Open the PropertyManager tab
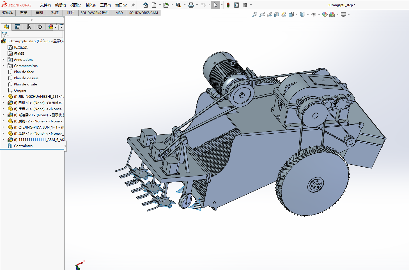The height and width of the screenshot is (270, 409). [17, 27]
